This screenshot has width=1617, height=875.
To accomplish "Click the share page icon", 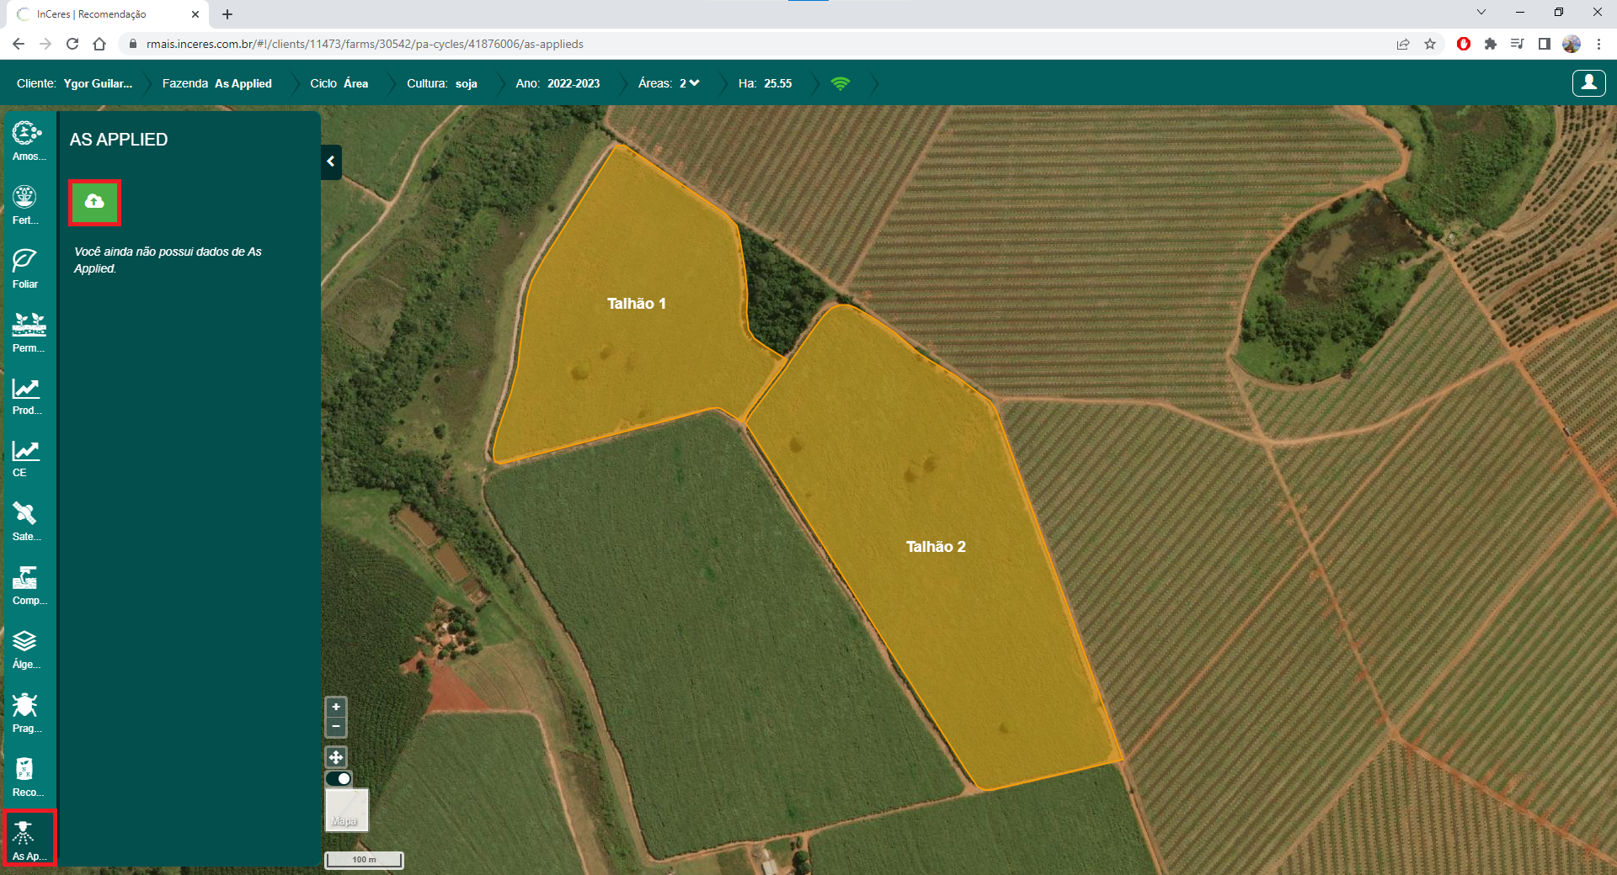I will coord(1403,44).
